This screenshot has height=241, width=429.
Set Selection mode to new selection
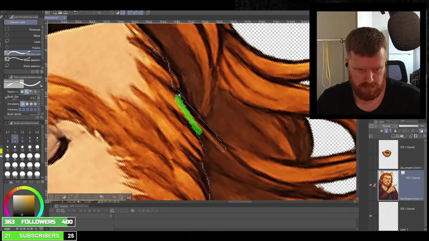tap(22, 92)
